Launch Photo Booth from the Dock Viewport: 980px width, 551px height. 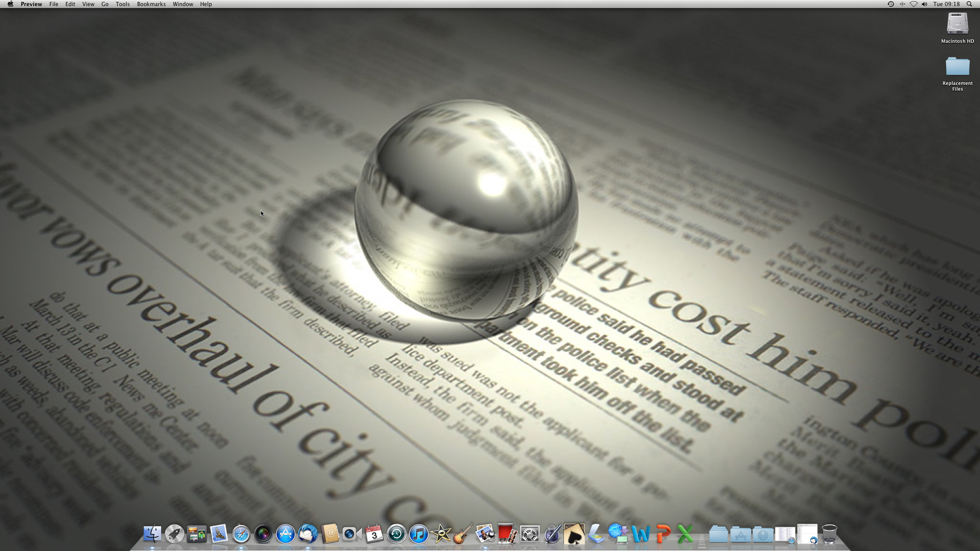coord(507,534)
